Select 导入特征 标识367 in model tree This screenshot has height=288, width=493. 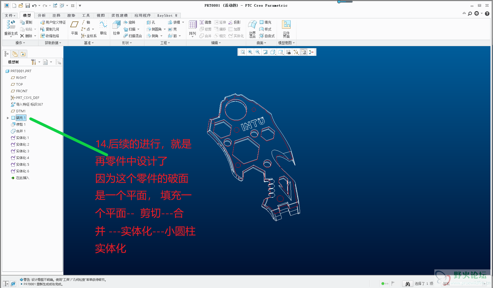point(27,105)
